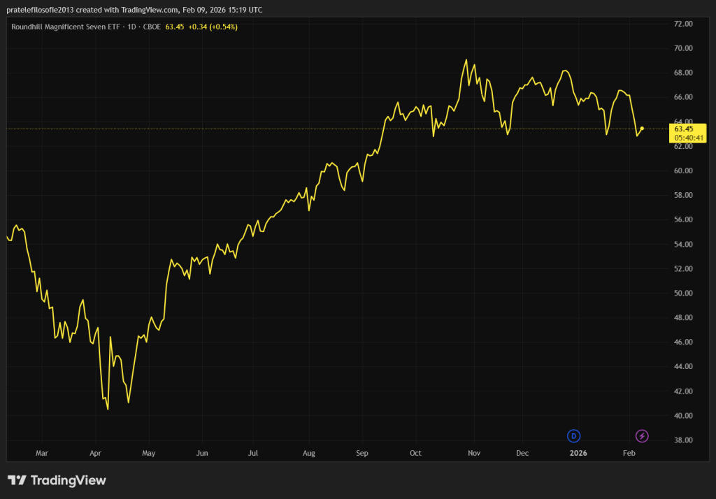
Task: Click the Feb label on time axis
Action: point(629,453)
